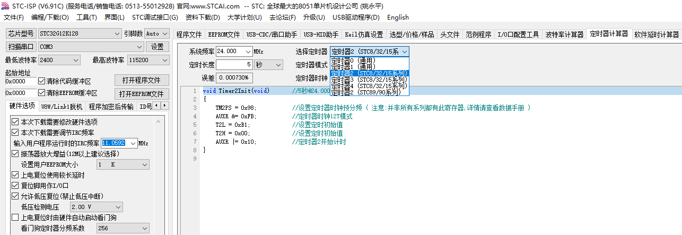Toggle 清除EEPROM缓冲区 checkbox
The image size is (682, 235).
tap(42, 92)
